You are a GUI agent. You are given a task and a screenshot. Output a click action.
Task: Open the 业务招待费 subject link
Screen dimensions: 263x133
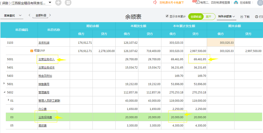pyautogui.click(x=45, y=117)
